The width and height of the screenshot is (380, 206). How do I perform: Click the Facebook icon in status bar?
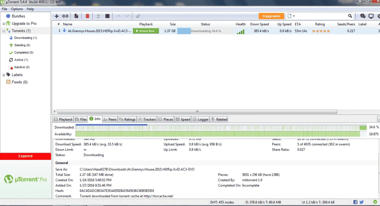coord(355,202)
